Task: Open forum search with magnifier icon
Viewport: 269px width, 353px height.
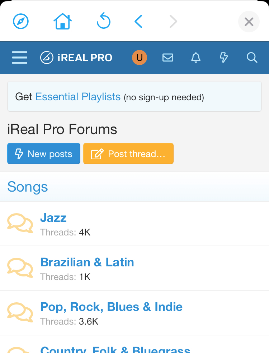Action: pyautogui.click(x=252, y=58)
